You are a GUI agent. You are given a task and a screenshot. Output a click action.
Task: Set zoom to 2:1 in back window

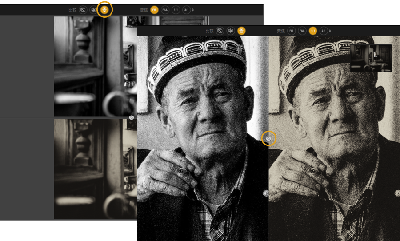187,10
